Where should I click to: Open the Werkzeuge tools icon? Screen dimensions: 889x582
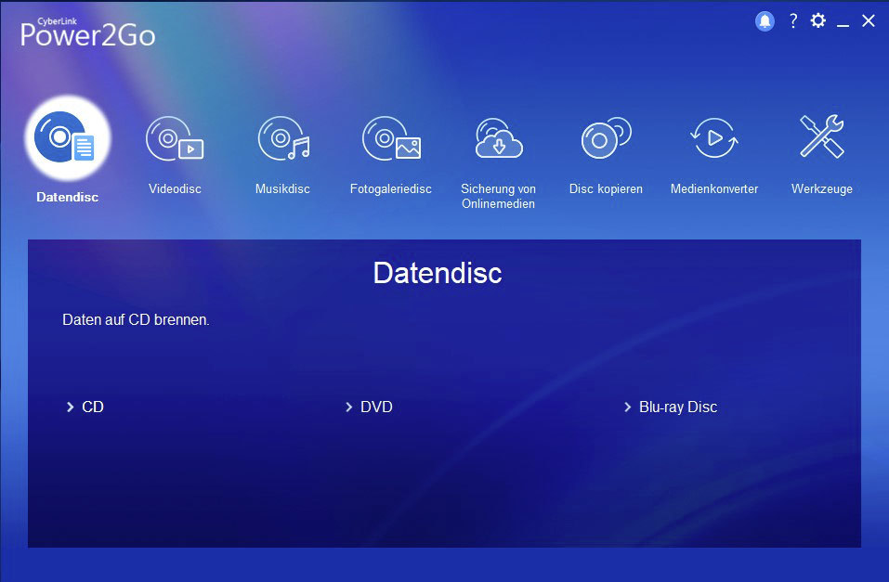click(x=821, y=136)
